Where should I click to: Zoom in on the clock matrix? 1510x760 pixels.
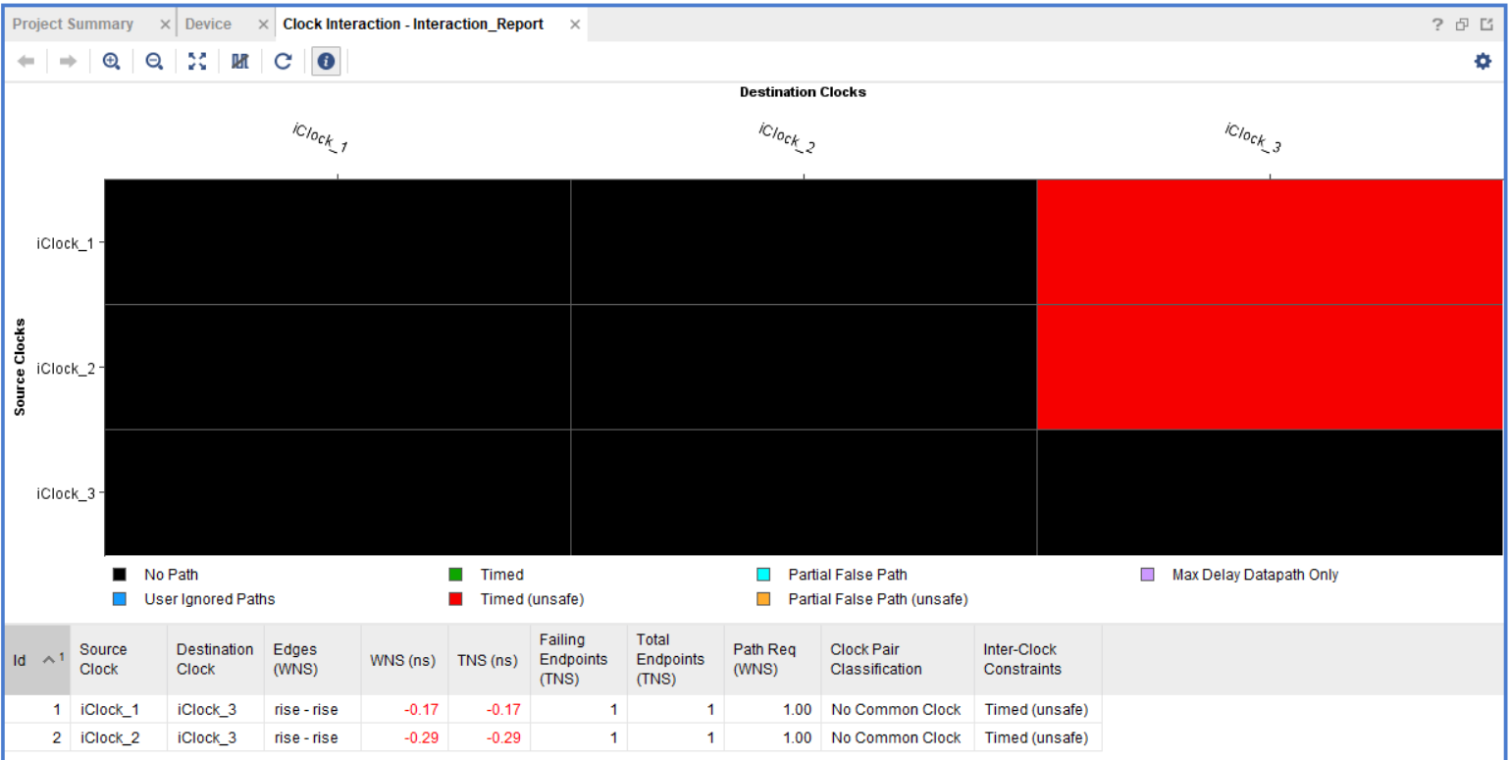point(112,62)
